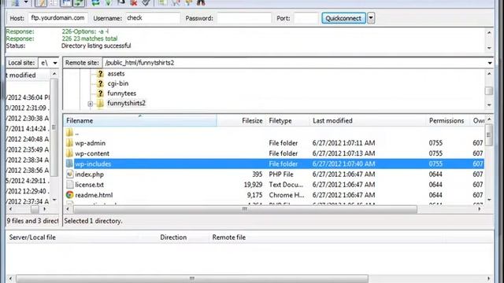This screenshot has width=504, height=283.
Task: Click the index.php file icon
Action: [70, 175]
